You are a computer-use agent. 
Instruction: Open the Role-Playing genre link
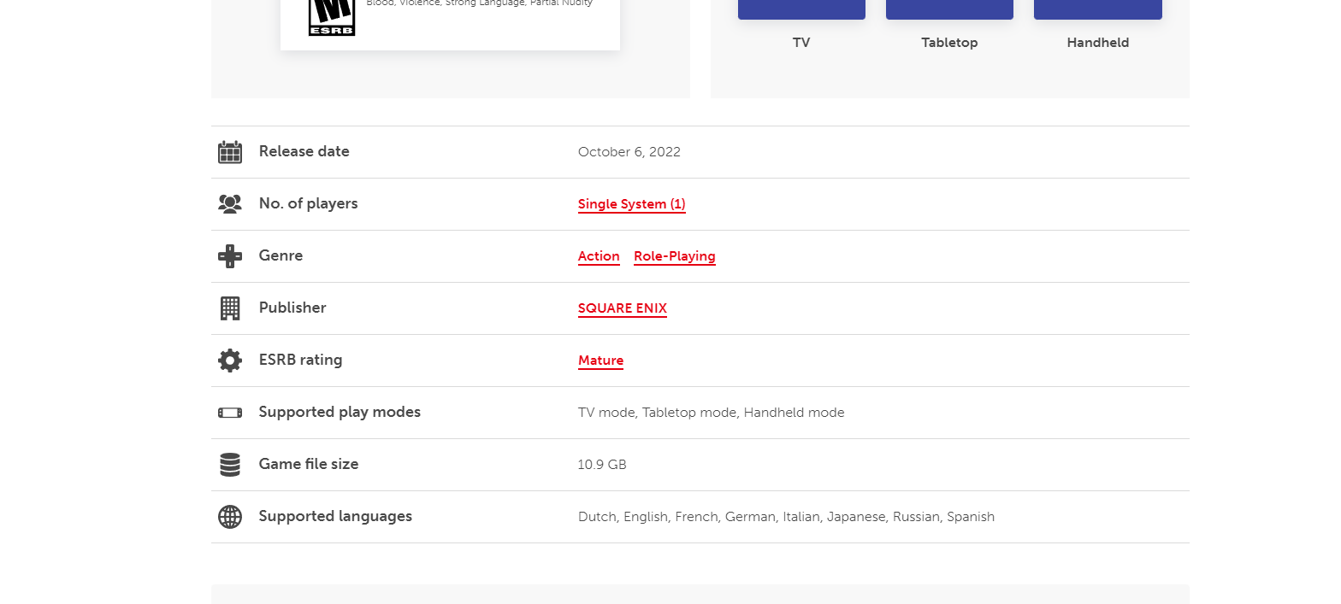tap(674, 256)
